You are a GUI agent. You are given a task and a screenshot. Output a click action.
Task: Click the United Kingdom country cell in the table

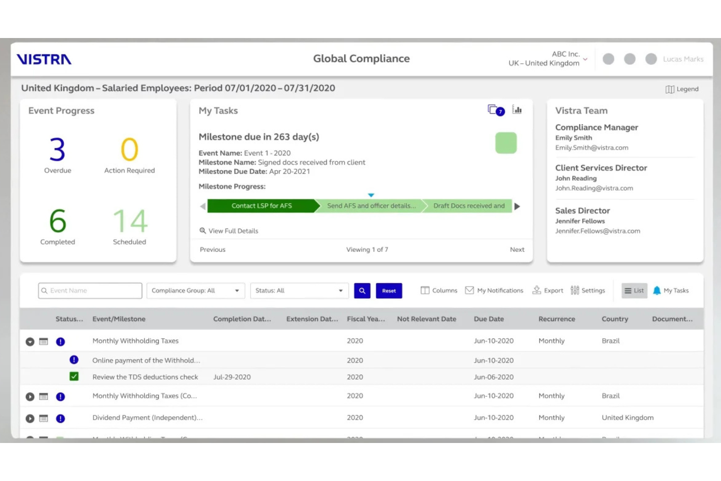(x=627, y=418)
